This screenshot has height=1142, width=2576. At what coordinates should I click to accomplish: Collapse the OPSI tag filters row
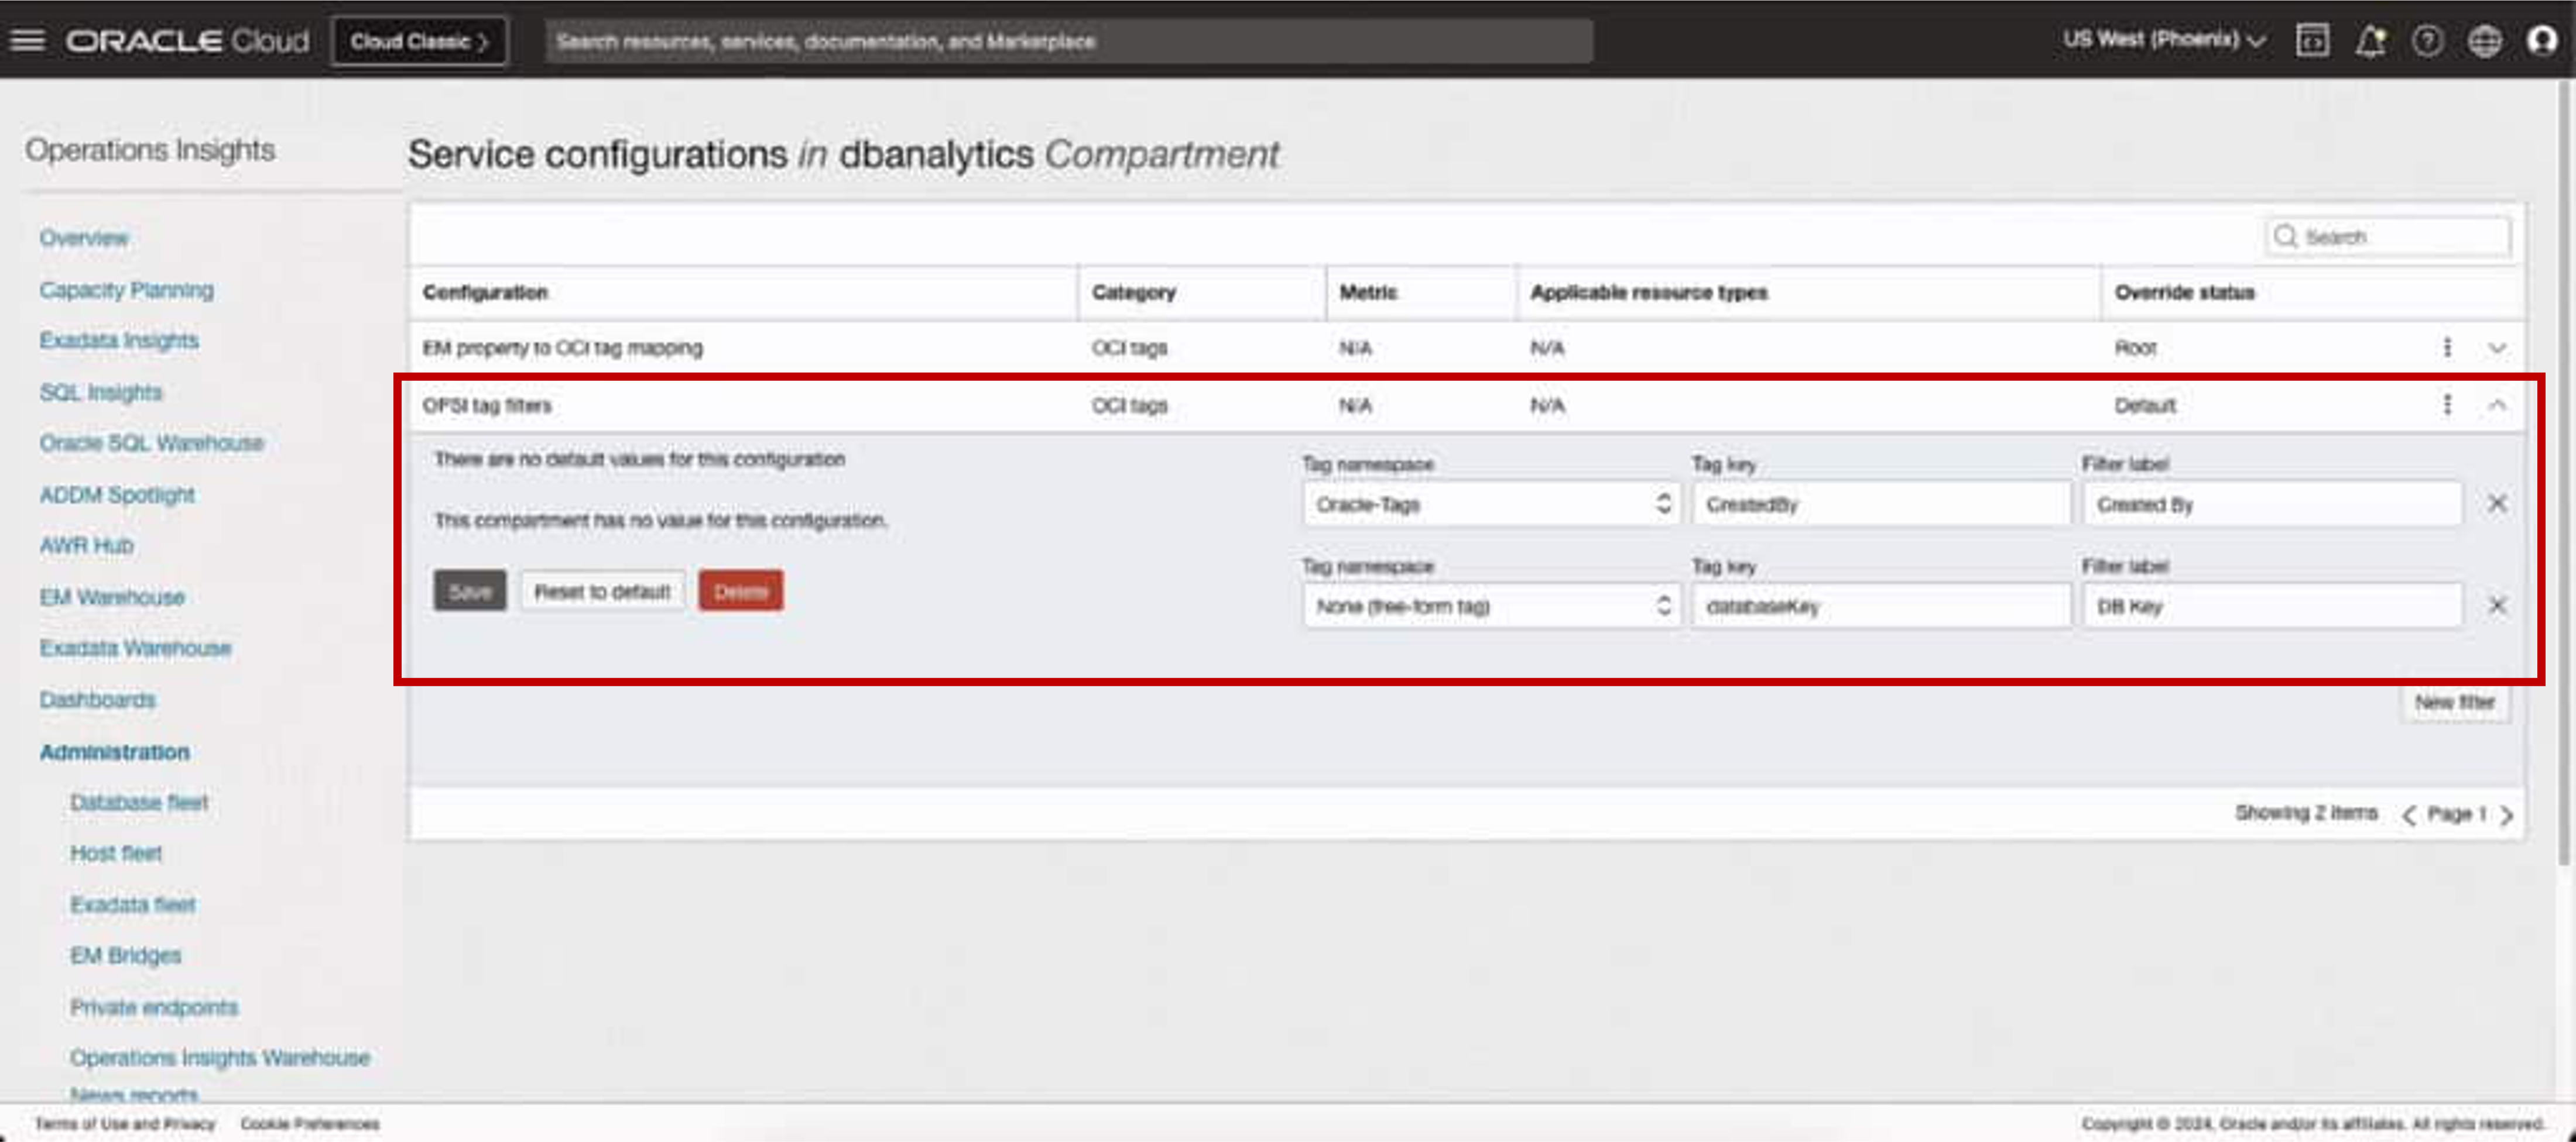pyautogui.click(x=2497, y=405)
